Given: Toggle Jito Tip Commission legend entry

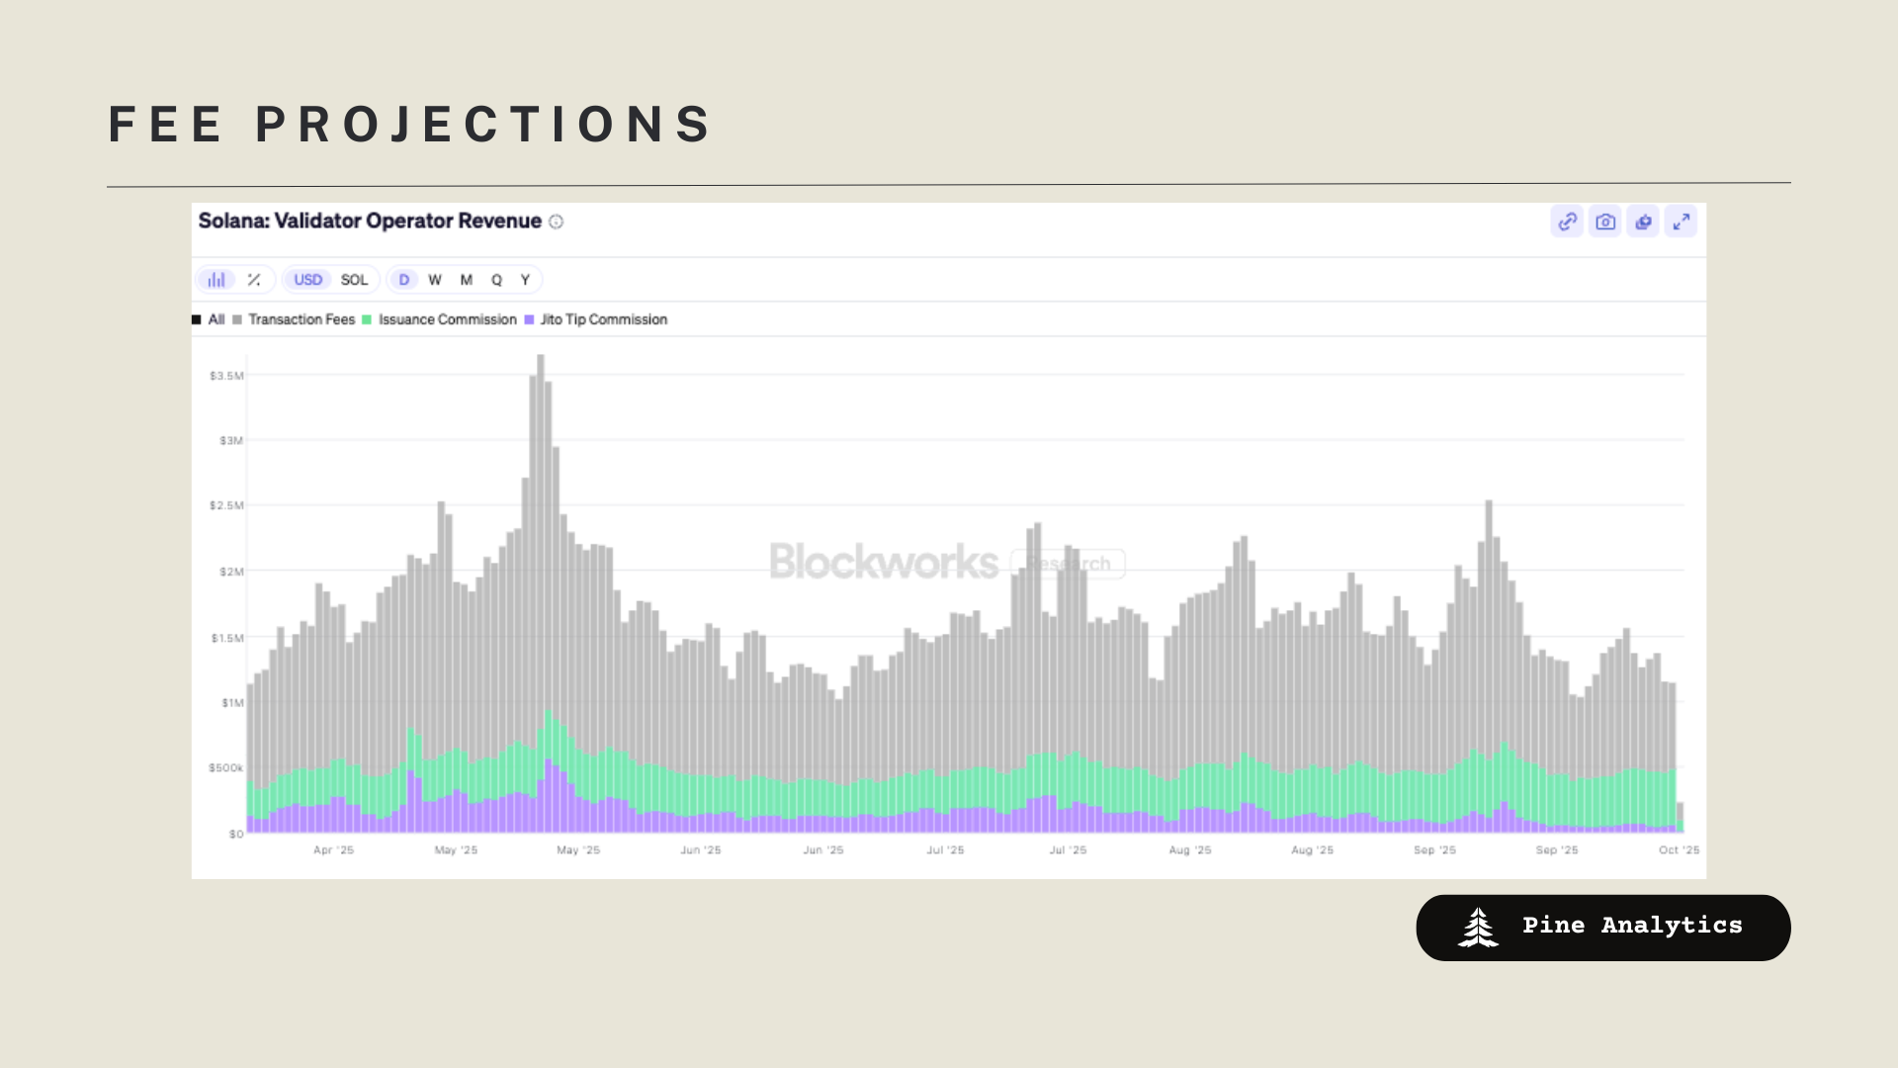Looking at the screenshot, I should click(x=603, y=319).
